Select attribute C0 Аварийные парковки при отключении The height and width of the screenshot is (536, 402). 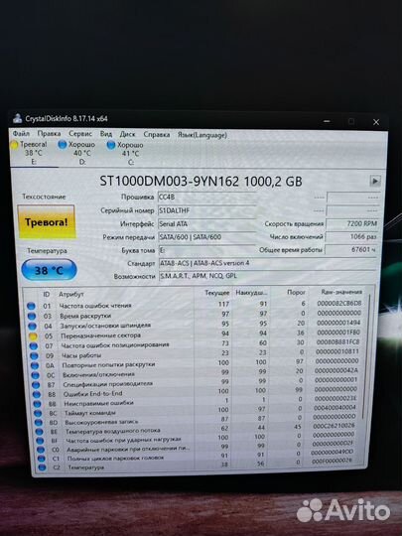pos(196,448)
